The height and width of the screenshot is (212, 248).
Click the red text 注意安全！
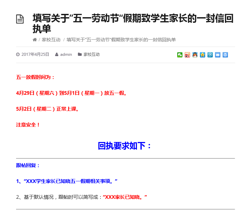(28, 125)
